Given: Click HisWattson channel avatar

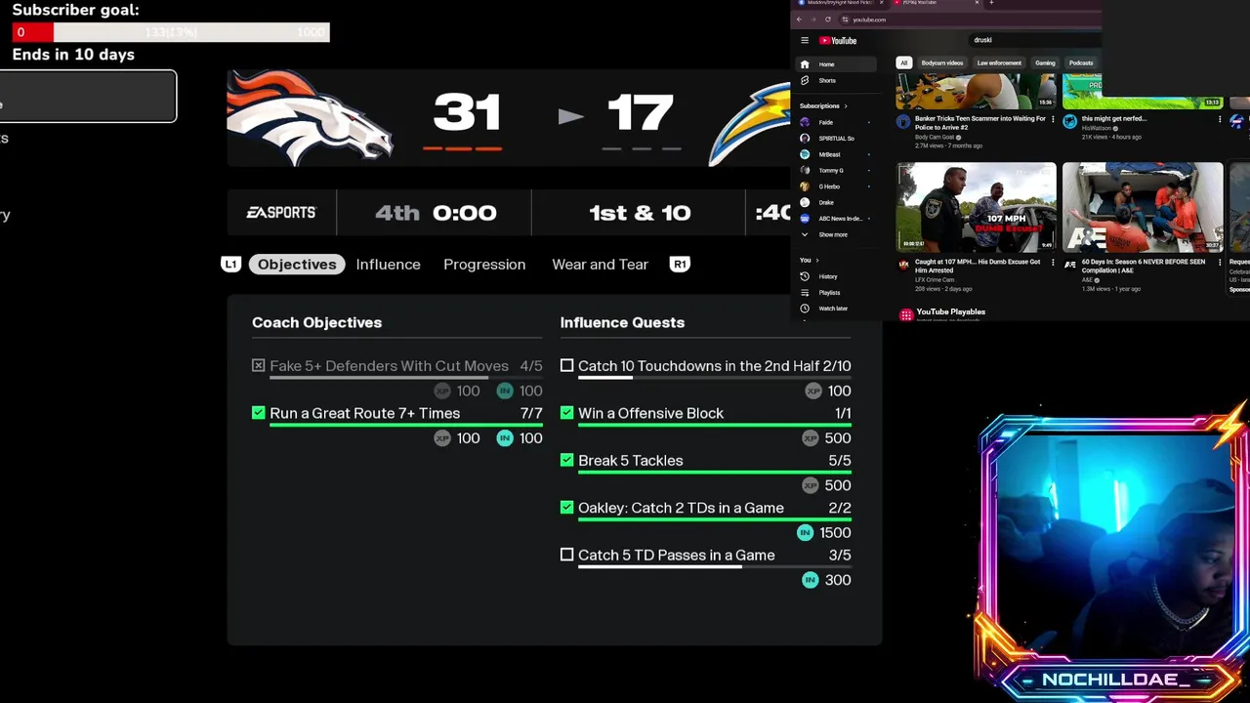Looking at the screenshot, I should coord(1070,122).
